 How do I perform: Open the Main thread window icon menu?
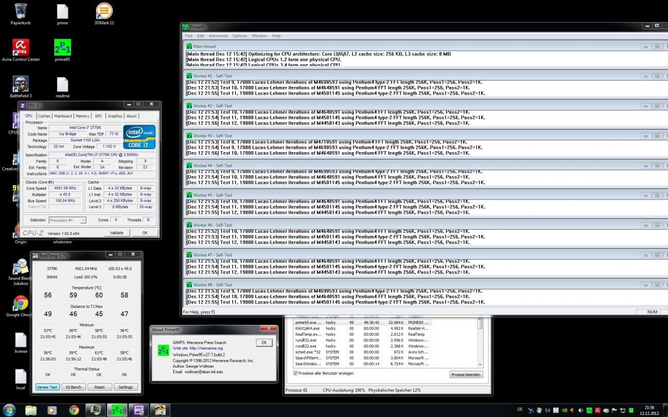pyautogui.click(x=189, y=46)
